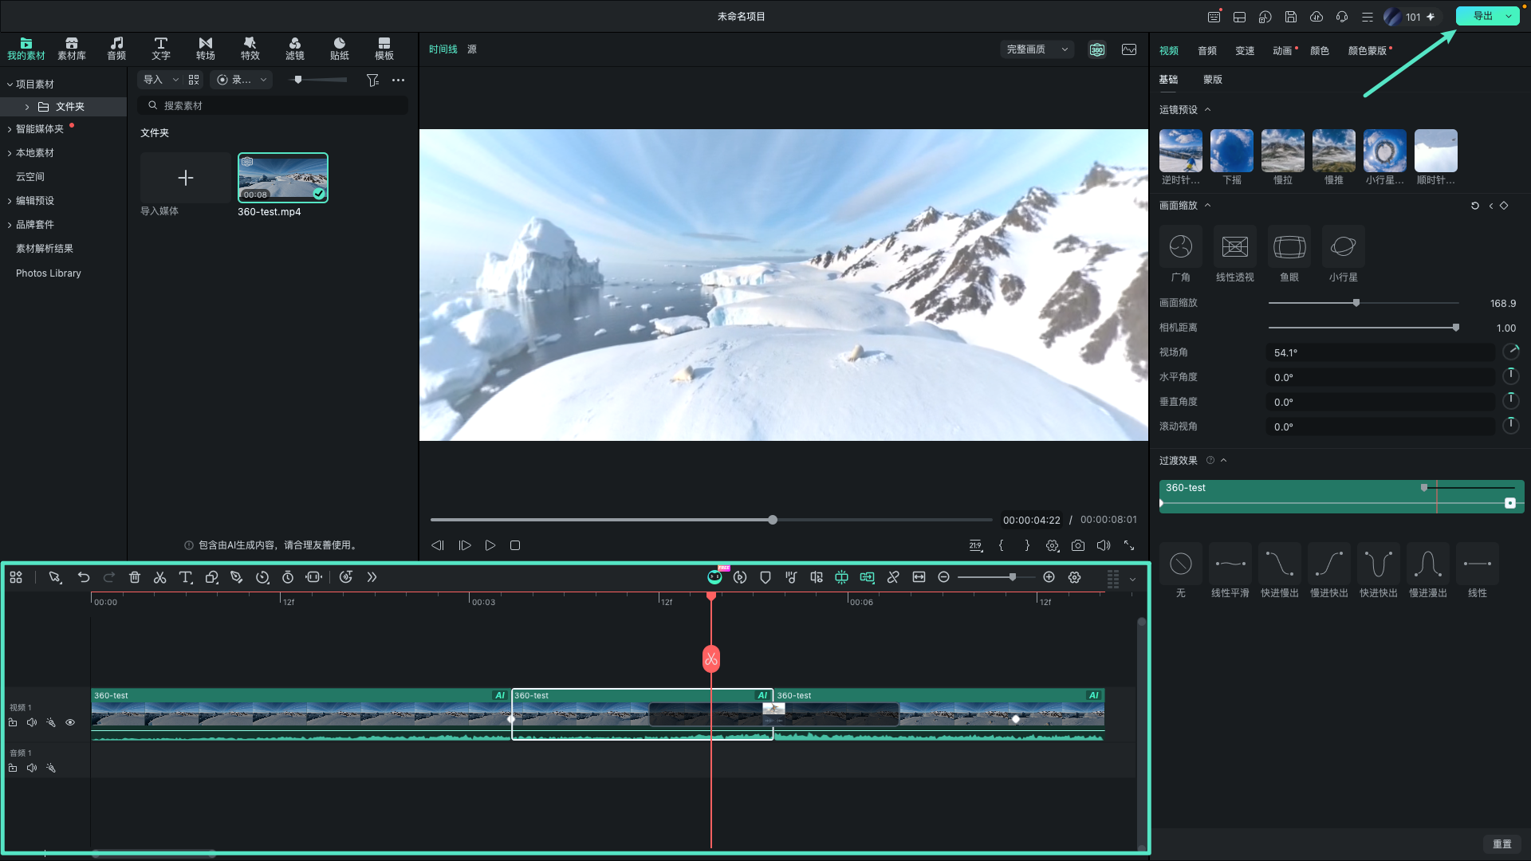Expand the 智能媒体夹 tree item
This screenshot has width=1531, height=861.
coord(10,129)
